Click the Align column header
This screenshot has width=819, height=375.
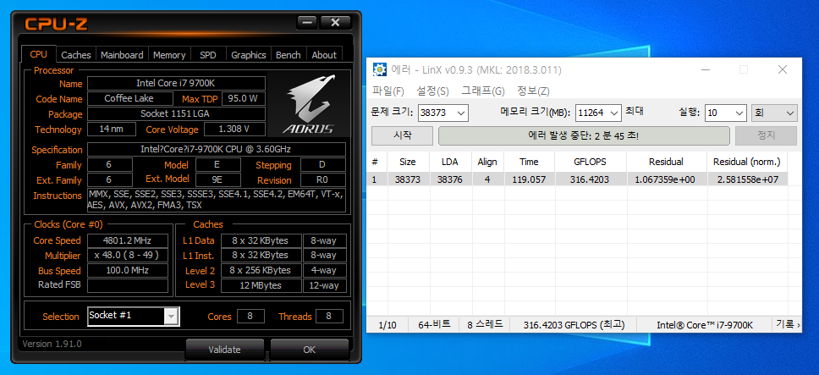pos(487,162)
